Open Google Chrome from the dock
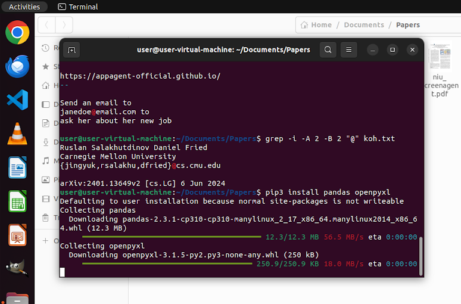The height and width of the screenshot is (304, 461). click(x=17, y=32)
